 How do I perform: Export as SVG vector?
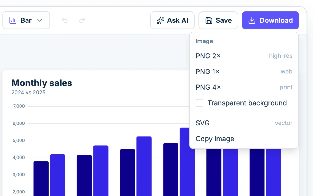(244, 123)
